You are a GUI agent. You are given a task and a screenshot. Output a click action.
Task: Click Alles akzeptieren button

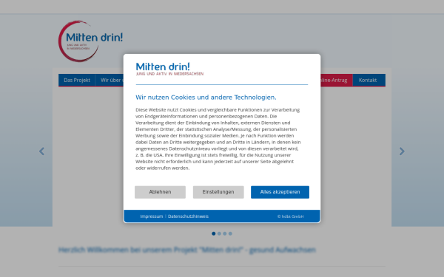(x=280, y=192)
